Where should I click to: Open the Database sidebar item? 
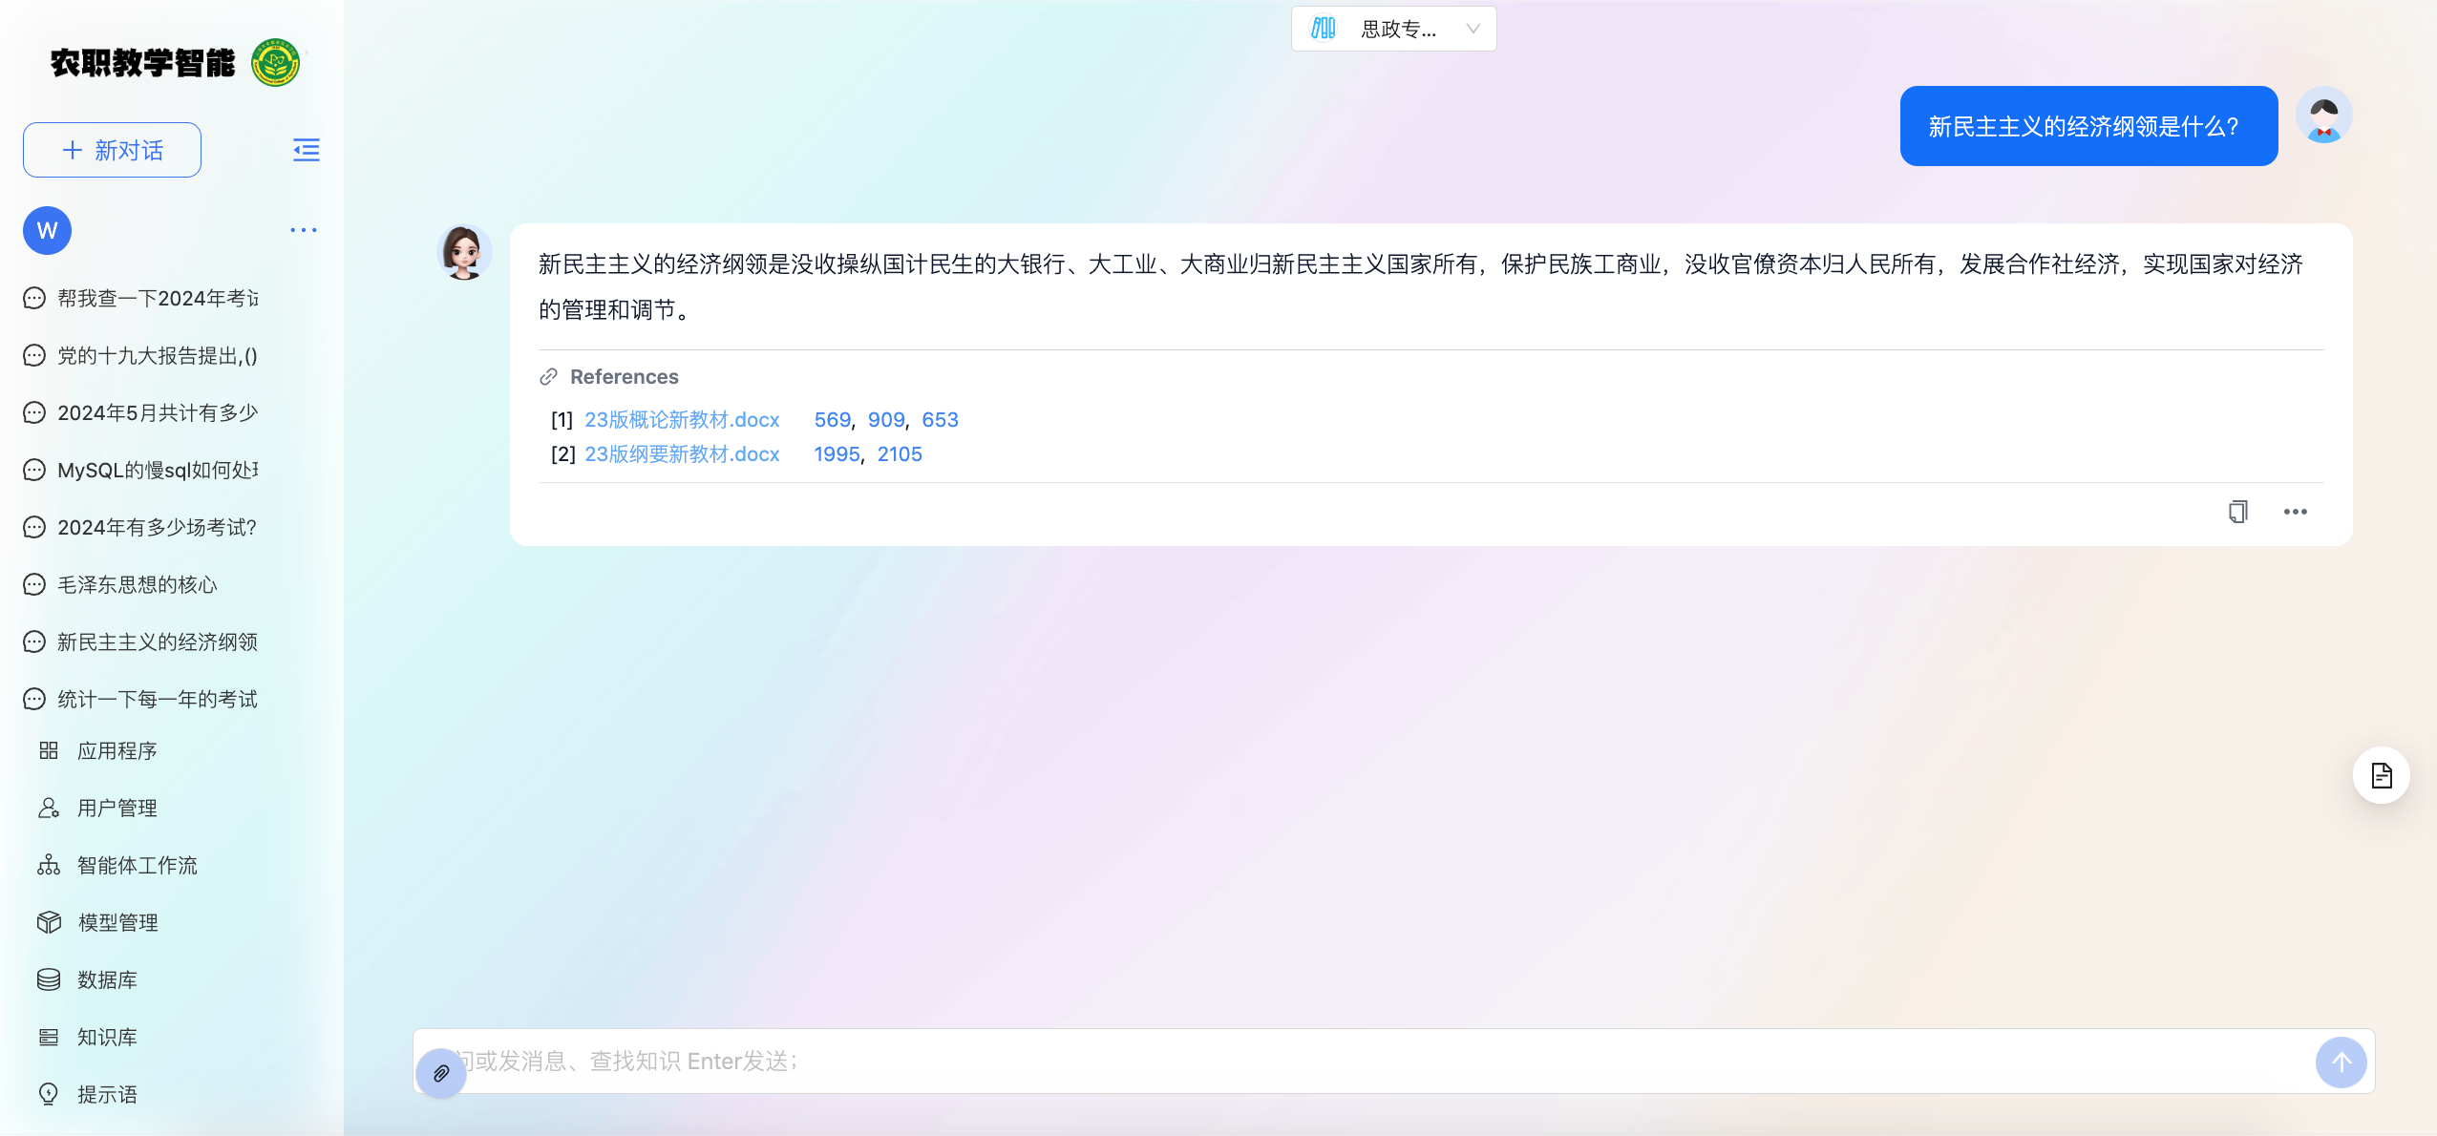click(107, 979)
